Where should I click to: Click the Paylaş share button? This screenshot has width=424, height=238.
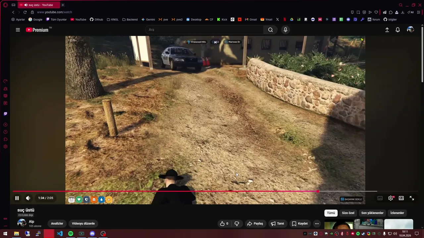(255, 223)
